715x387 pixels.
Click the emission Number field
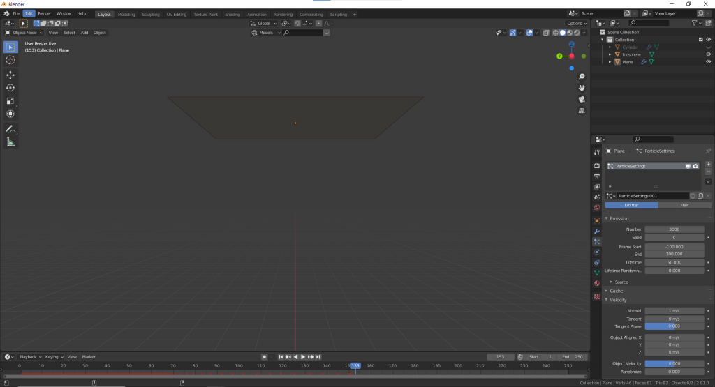coord(675,229)
